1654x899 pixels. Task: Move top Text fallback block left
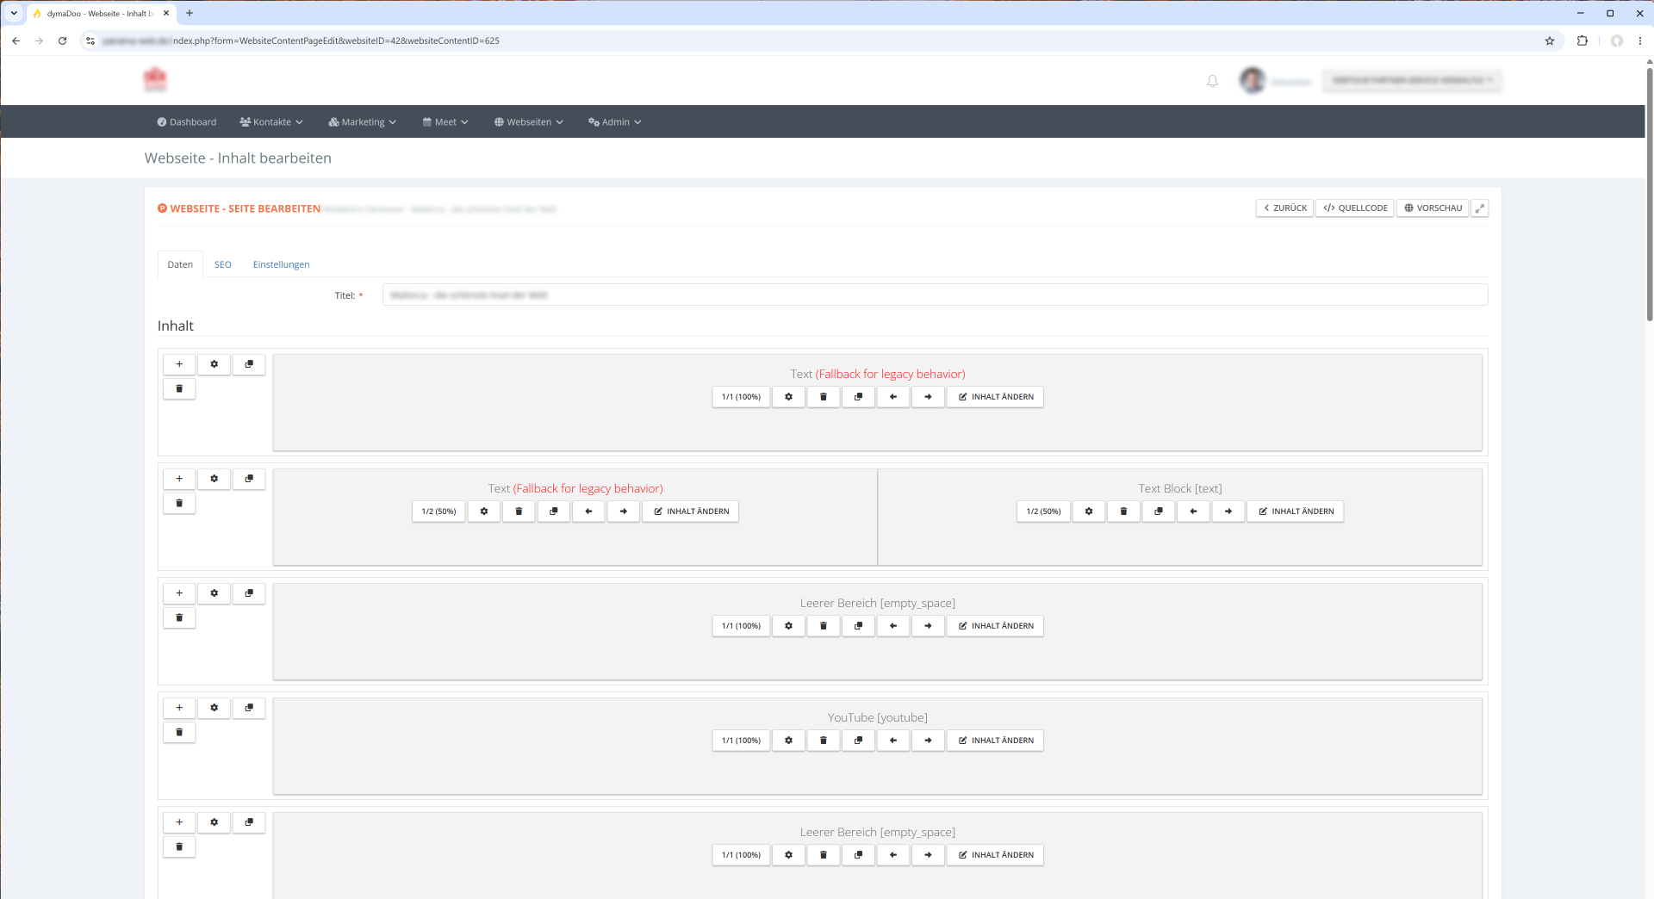pyautogui.click(x=893, y=397)
